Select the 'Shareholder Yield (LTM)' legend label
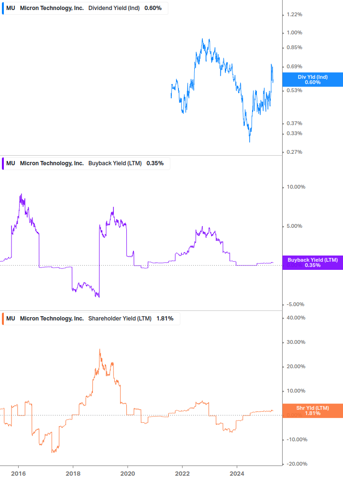 click(x=120, y=319)
